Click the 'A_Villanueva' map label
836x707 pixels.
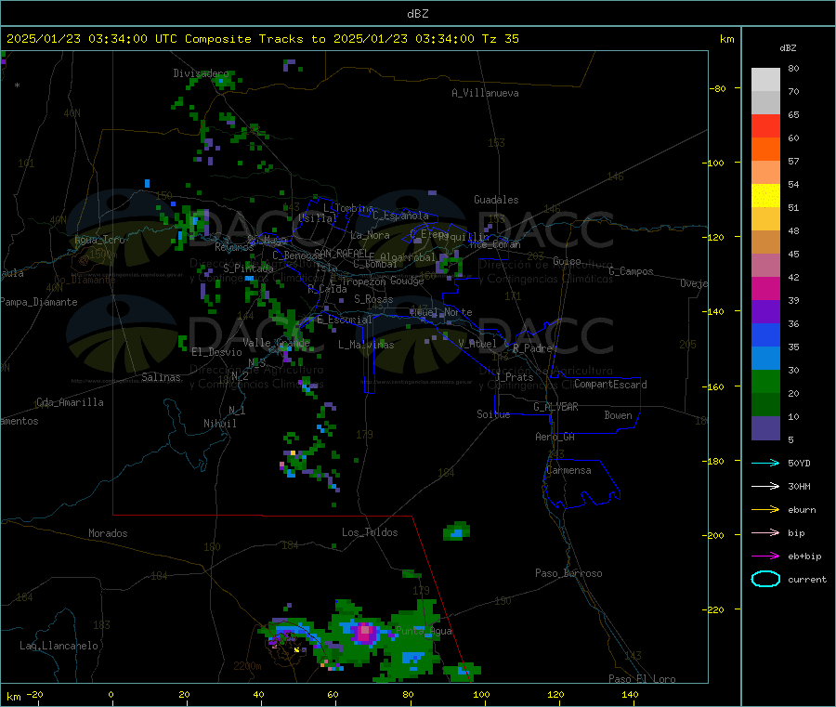[x=485, y=93]
